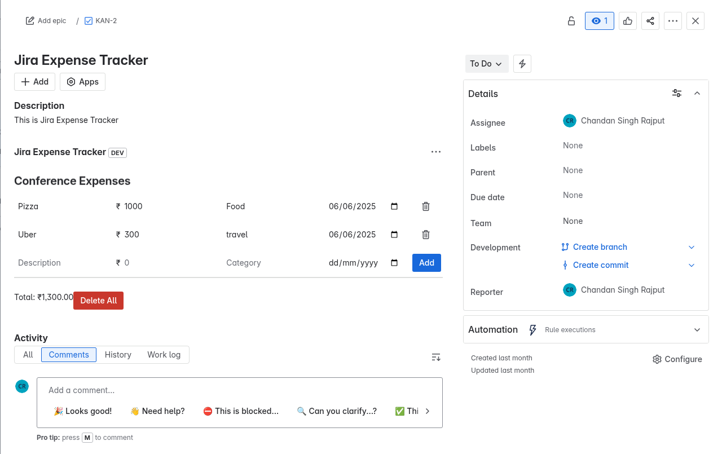Image resolution: width=722 pixels, height=454 pixels.
Task: Open the To Do status dropdown
Action: tap(487, 64)
